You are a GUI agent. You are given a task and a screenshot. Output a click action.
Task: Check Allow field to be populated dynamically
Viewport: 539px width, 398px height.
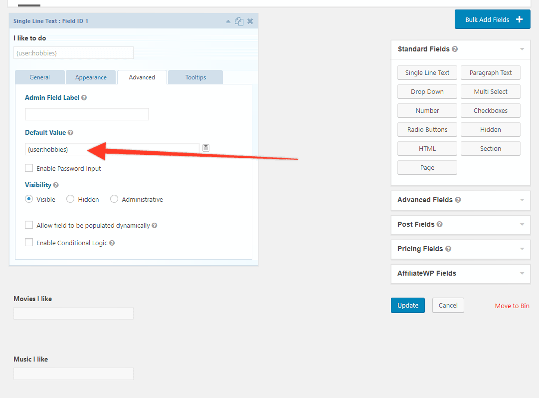(29, 225)
